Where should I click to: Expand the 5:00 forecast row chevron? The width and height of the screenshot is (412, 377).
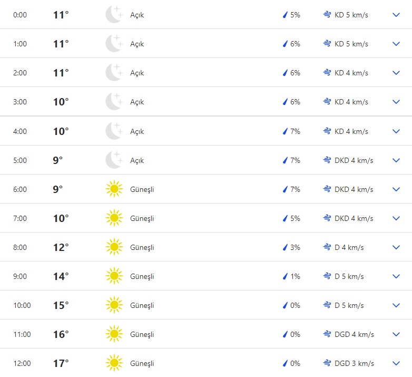click(396, 160)
